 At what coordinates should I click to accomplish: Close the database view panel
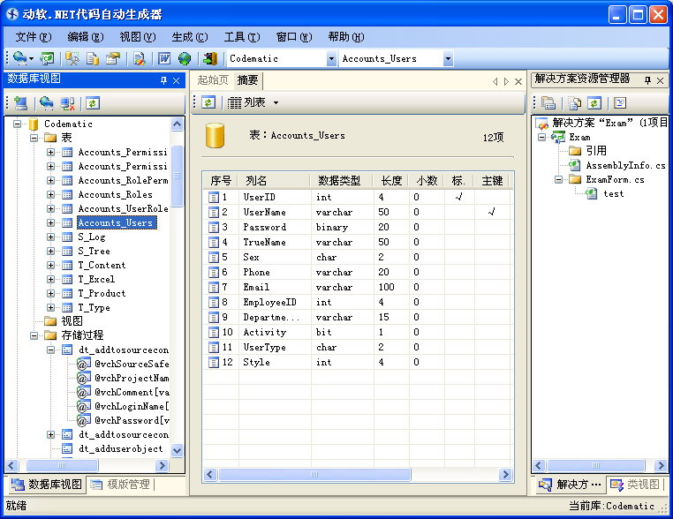(x=176, y=80)
